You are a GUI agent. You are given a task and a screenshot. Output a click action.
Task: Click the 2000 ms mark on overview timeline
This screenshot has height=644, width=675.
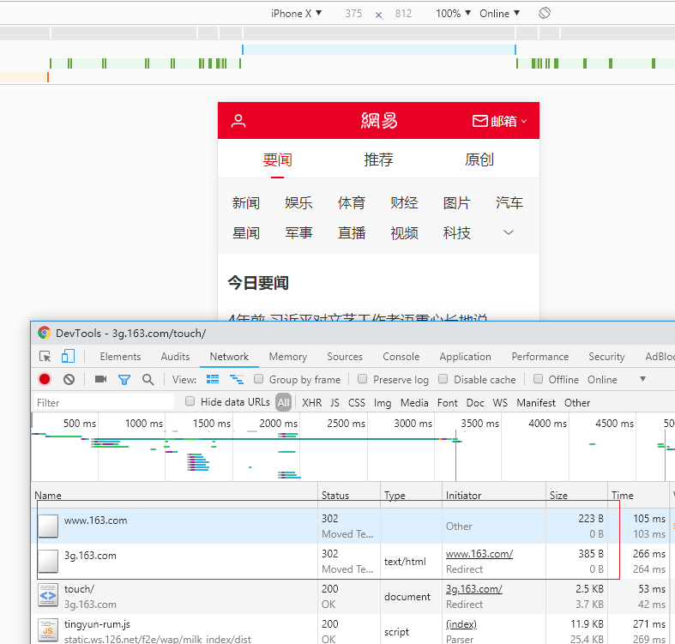(278, 423)
